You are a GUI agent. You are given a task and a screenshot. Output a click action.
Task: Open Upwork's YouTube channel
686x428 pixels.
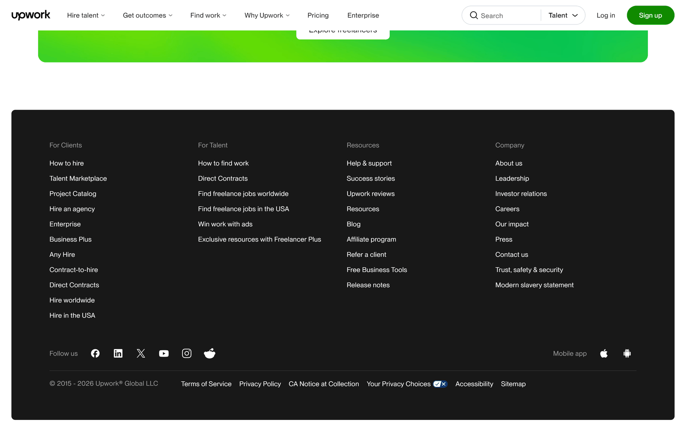164,354
